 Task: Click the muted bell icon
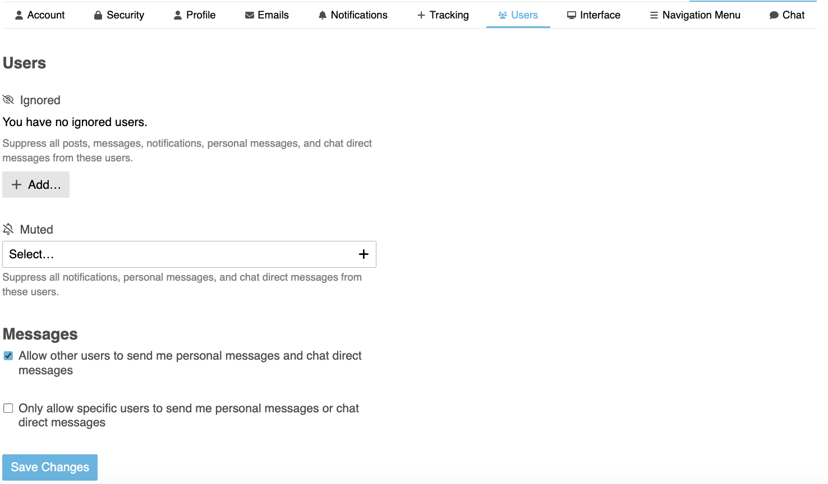[8, 229]
